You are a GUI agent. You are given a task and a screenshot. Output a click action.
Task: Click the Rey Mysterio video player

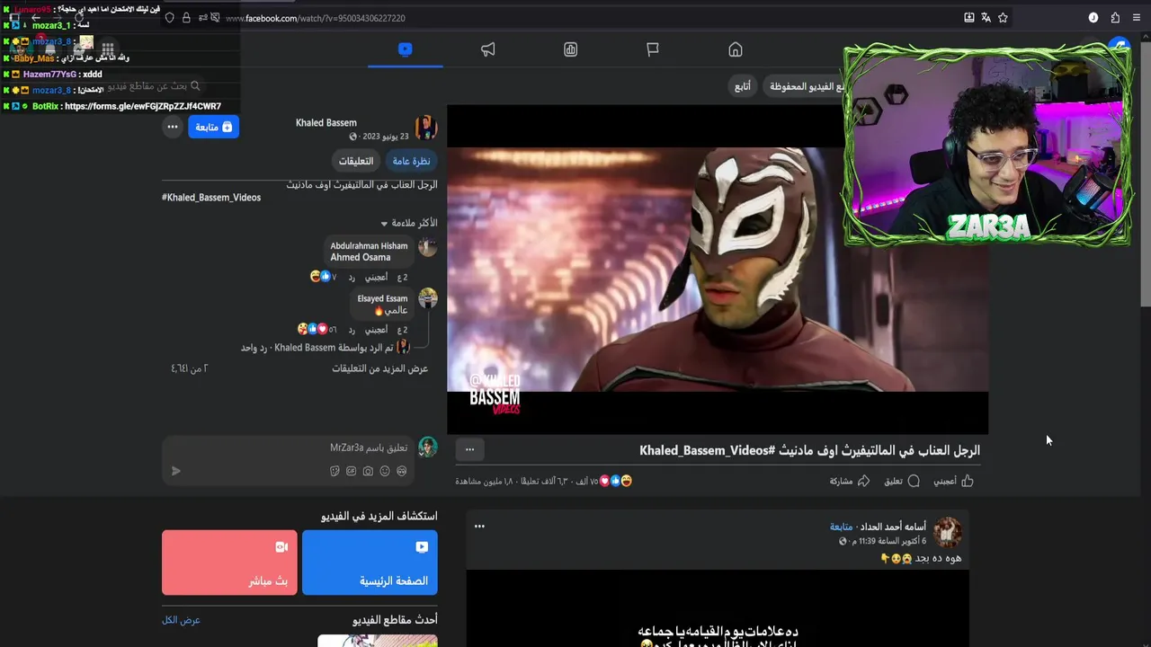point(718,270)
